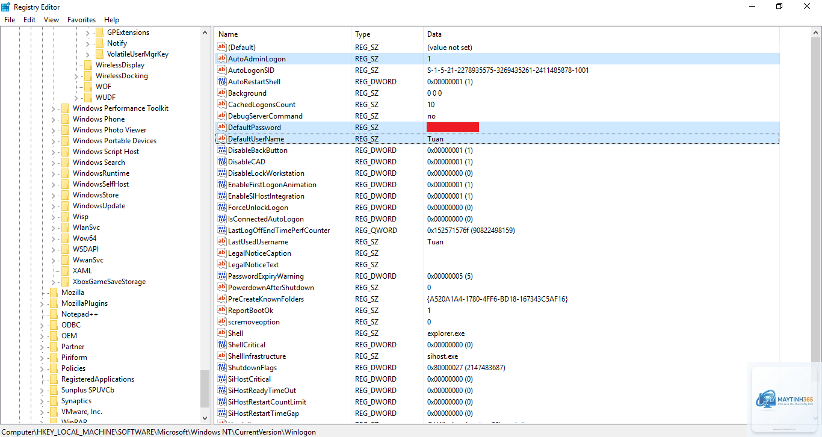Click the icon of the Shell value
This screenshot has width=822, height=437.
click(221, 333)
